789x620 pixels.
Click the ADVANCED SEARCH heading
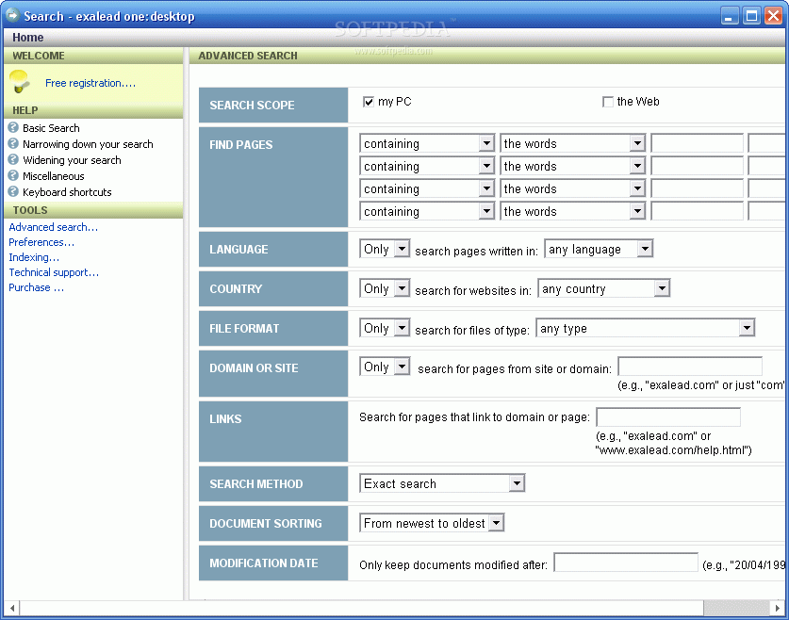click(x=248, y=56)
